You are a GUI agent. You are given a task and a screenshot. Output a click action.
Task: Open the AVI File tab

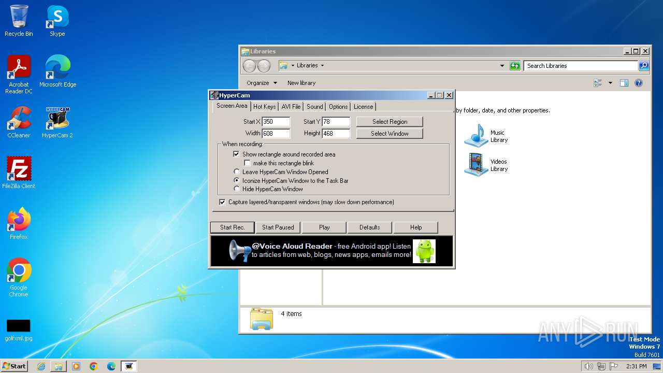pos(291,107)
